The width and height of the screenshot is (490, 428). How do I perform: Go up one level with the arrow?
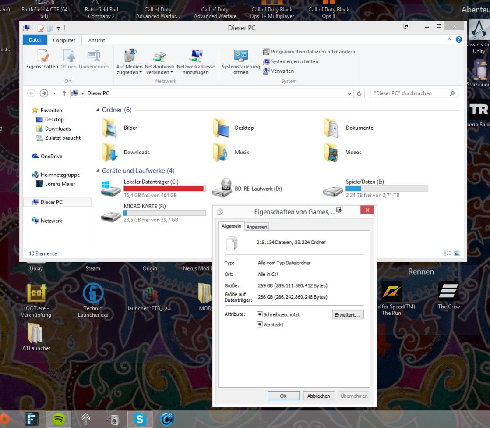coord(64,93)
